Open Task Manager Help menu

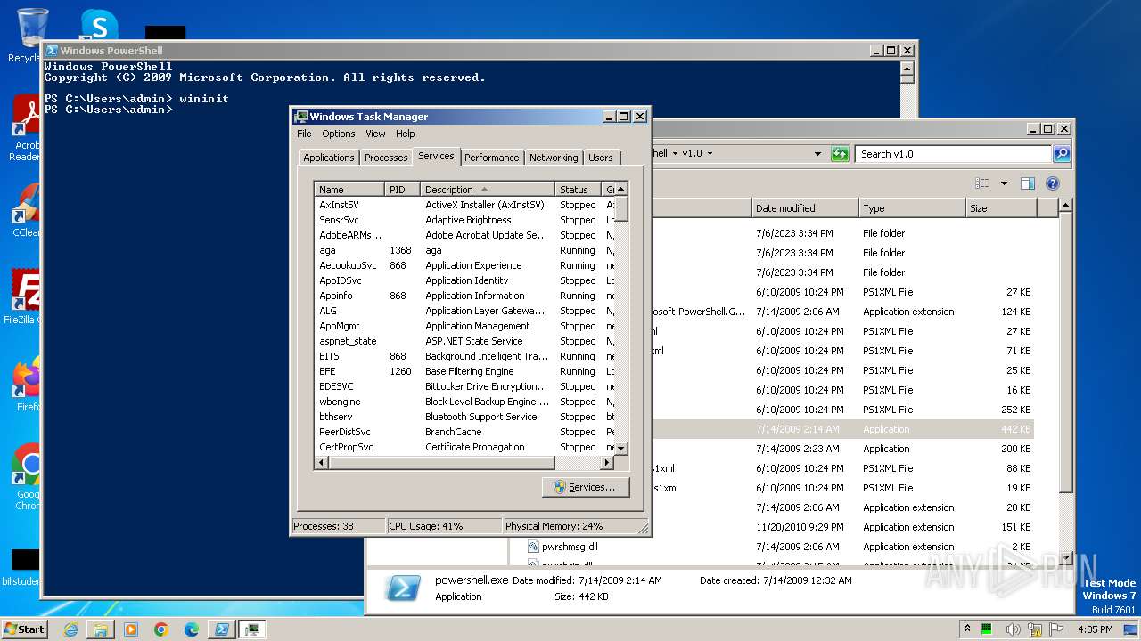[406, 134]
